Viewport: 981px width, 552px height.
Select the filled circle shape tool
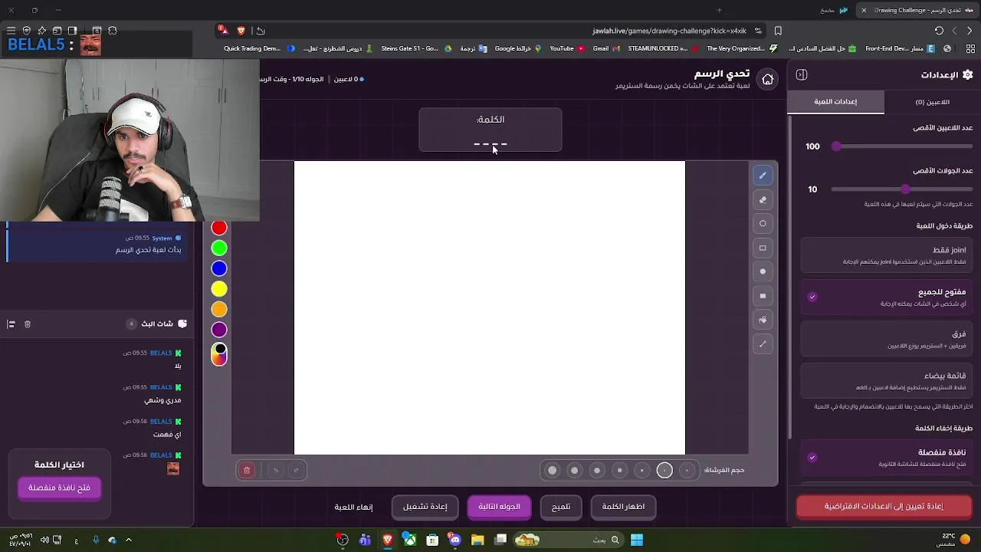763,271
